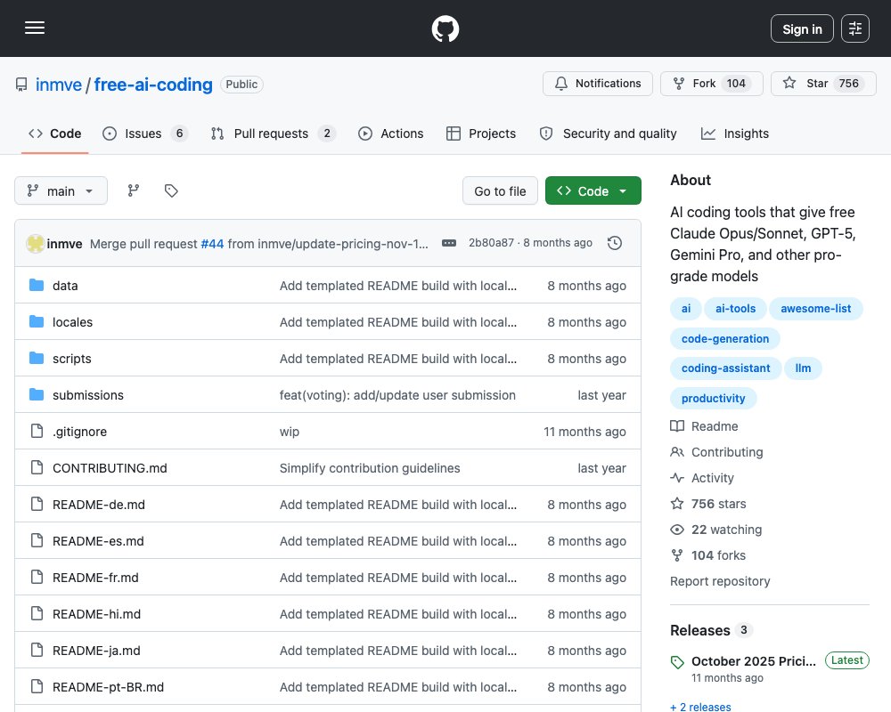The image size is (891, 712).
Task: Open the CONTRIBUTING.md file
Action: pos(110,468)
